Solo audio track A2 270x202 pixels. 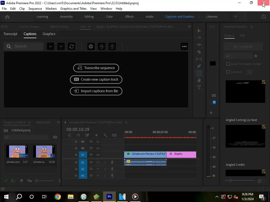(105, 169)
